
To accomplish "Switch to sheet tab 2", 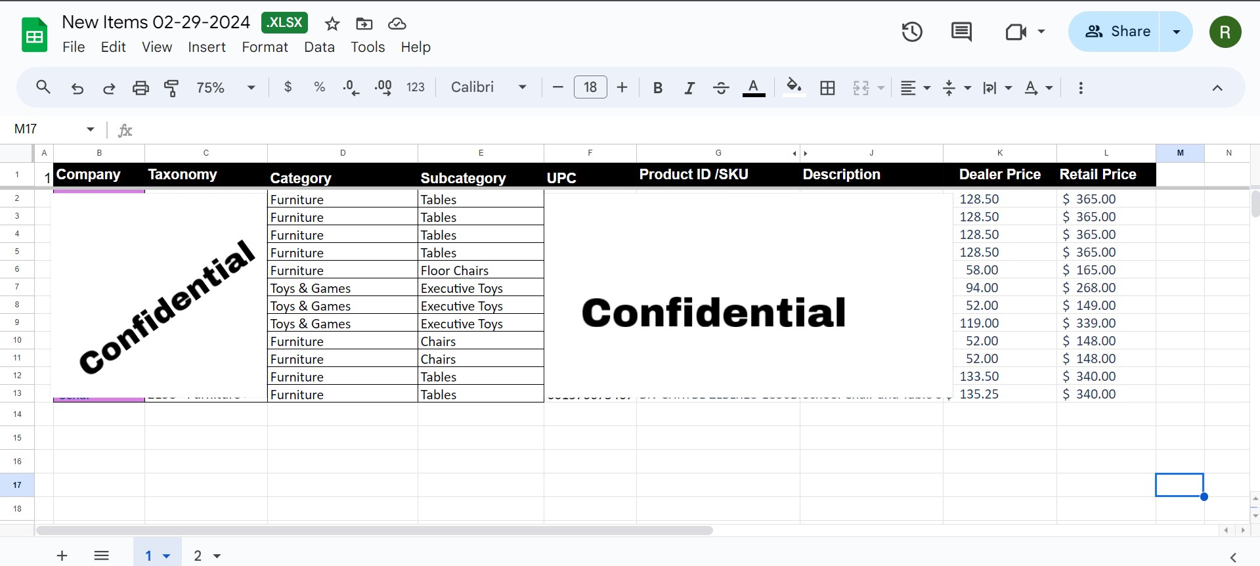I will pyautogui.click(x=198, y=555).
